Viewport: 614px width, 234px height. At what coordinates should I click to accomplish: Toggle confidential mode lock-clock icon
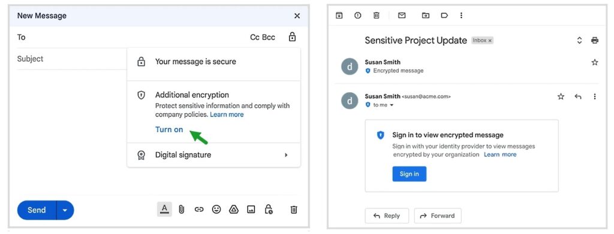click(x=269, y=209)
